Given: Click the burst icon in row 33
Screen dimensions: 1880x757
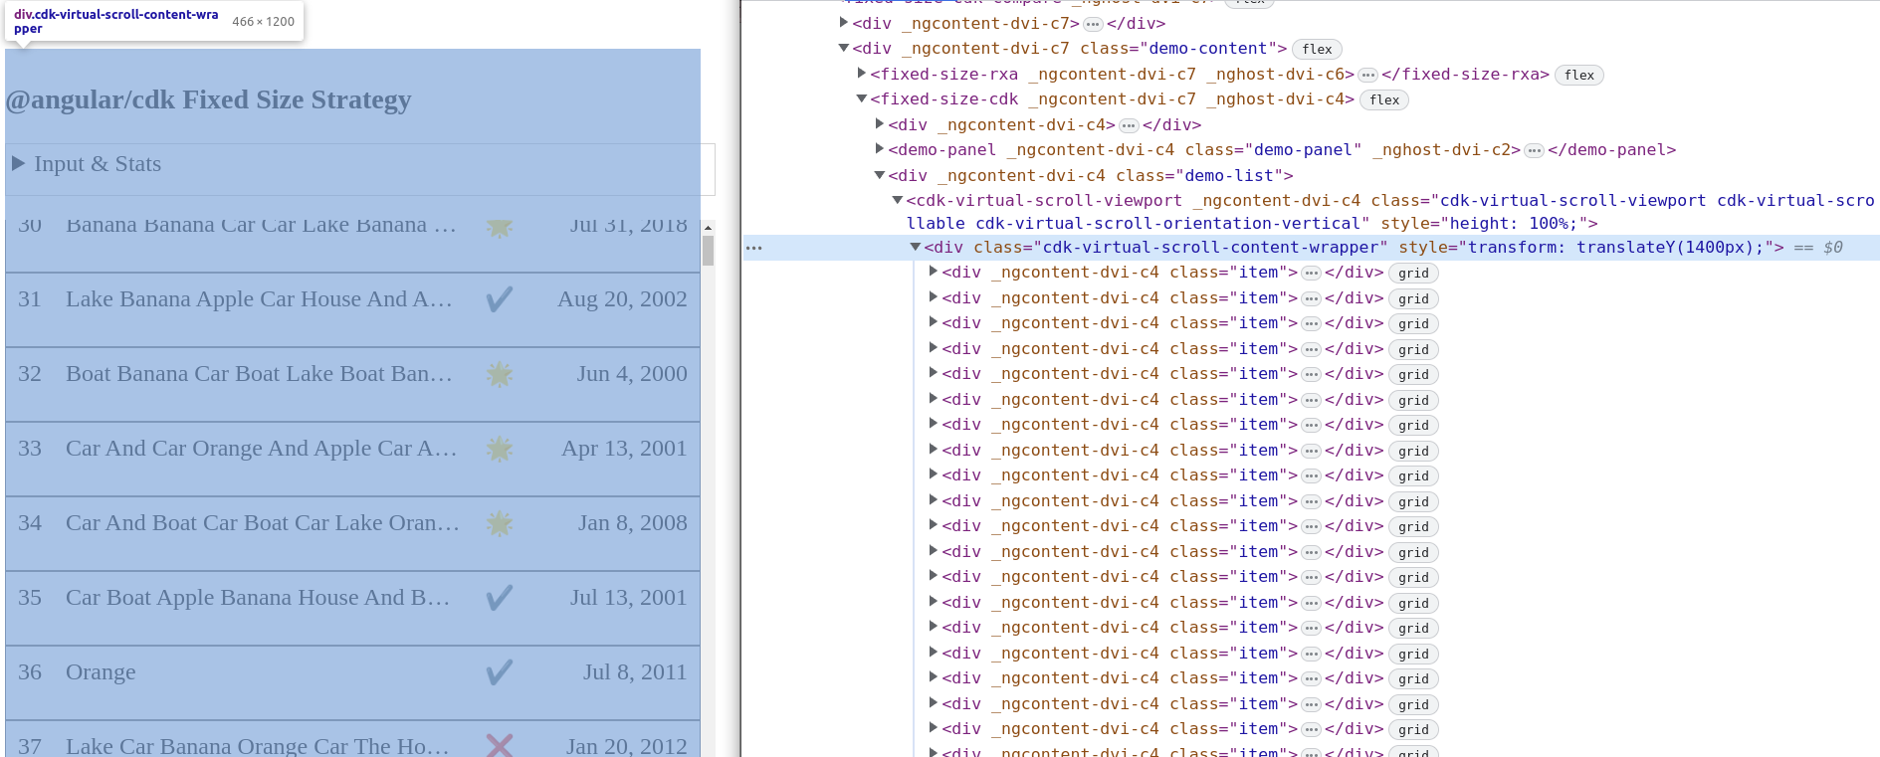Looking at the screenshot, I should (500, 449).
